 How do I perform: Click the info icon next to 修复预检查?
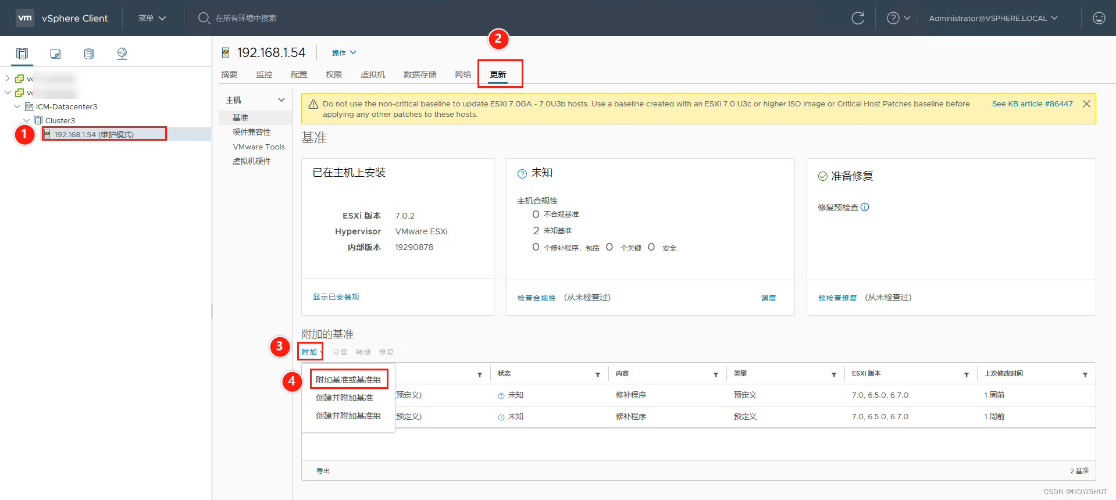point(865,207)
